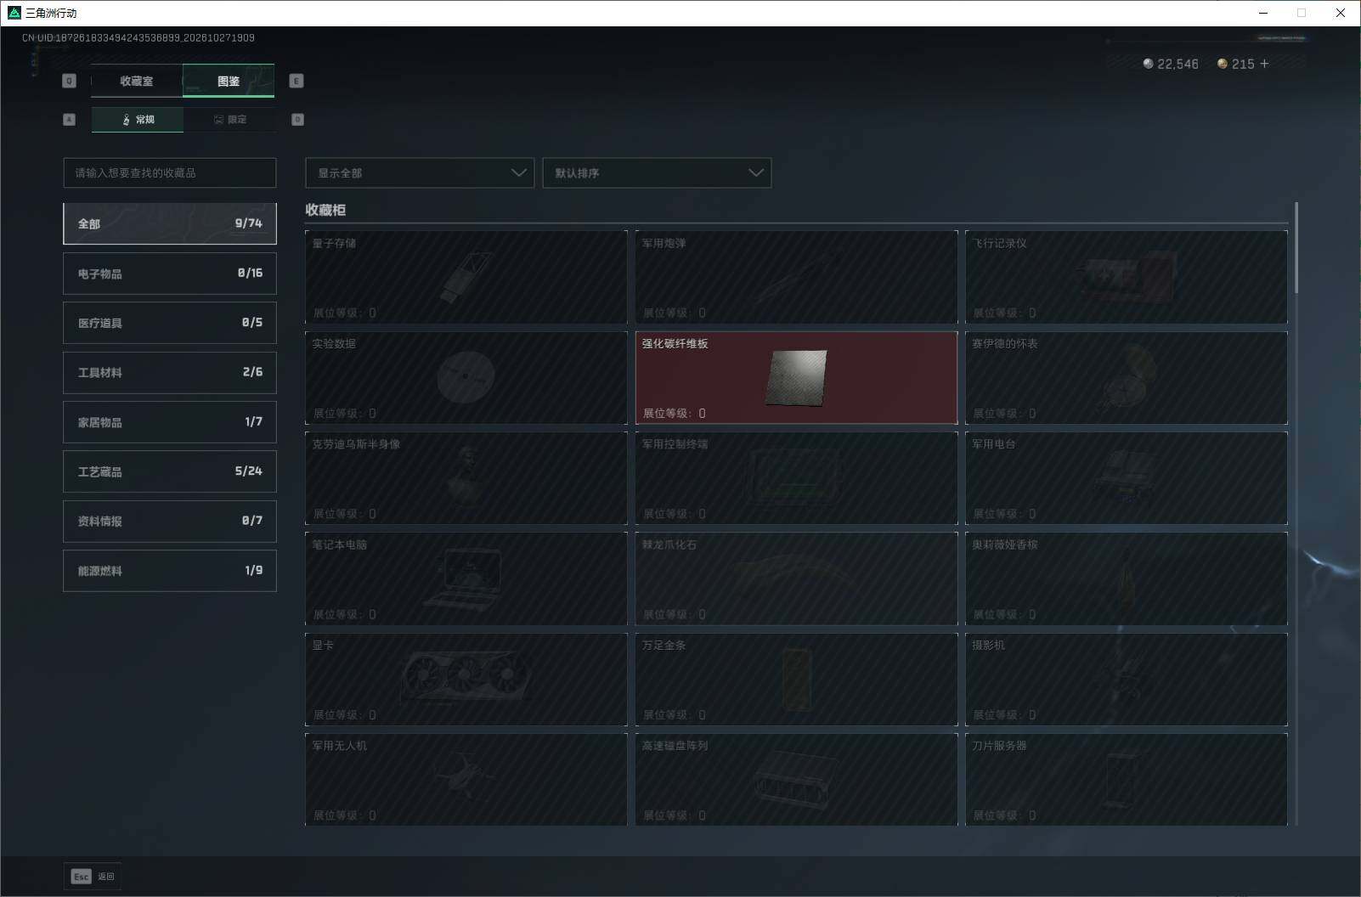Click the E key hint icon
Screen dimensions: 1361x897
pyautogui.click(x=296, y=81)
